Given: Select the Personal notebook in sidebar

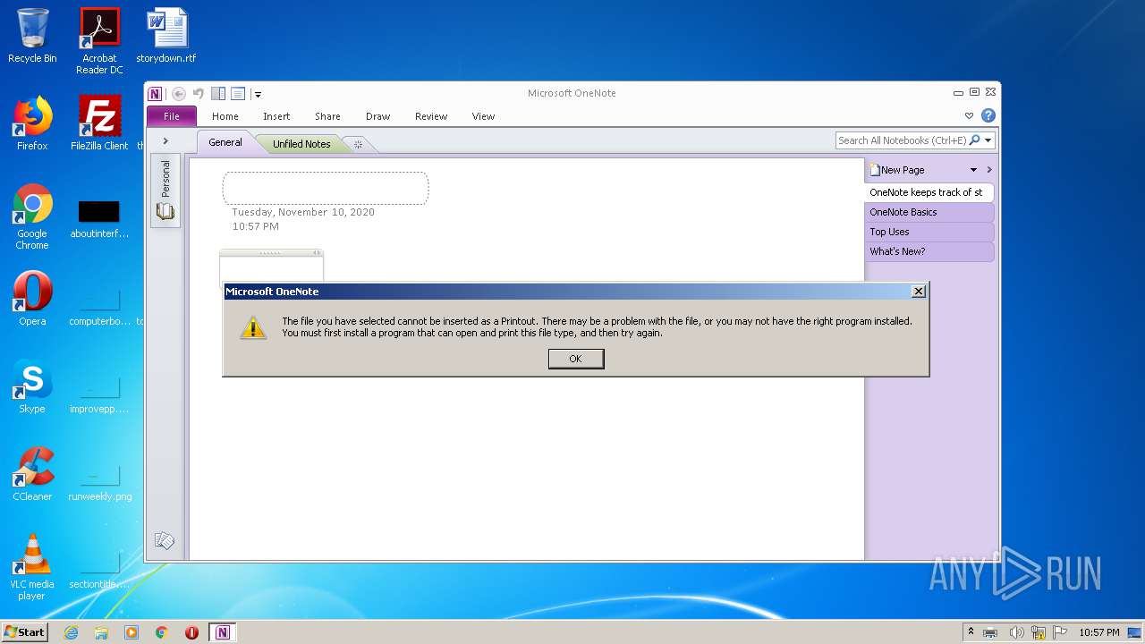Looking at the screenshot, I should [x=165, y=190].
